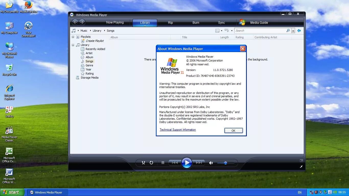Select Storage Media in the tree

point(89,78)
